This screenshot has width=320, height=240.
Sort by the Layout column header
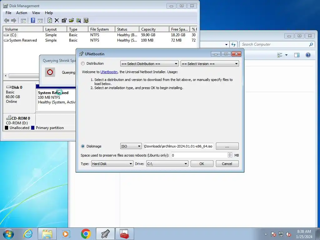coord(55,29)
